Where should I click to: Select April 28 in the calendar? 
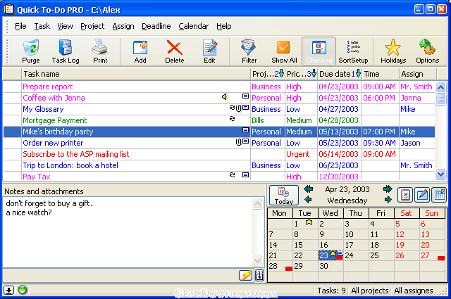pyautogui.click(x=280, y=266)
